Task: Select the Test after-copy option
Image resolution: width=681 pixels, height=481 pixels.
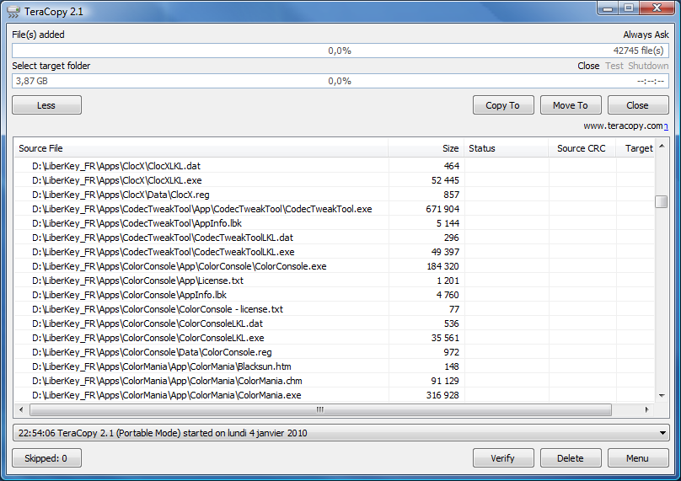Action: [x=614, y=66]
